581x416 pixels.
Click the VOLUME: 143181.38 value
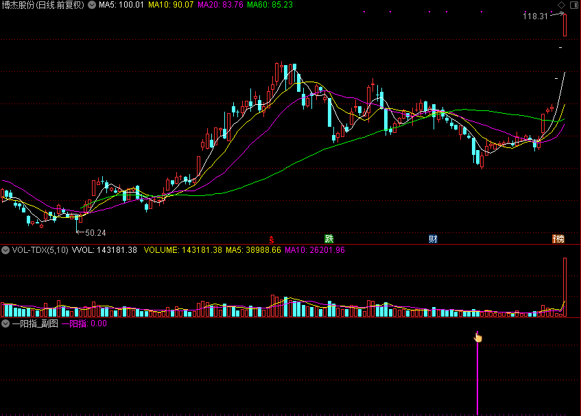tap(183, 250)
